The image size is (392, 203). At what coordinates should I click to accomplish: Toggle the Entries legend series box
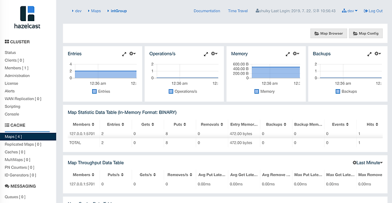click(94, 91)
